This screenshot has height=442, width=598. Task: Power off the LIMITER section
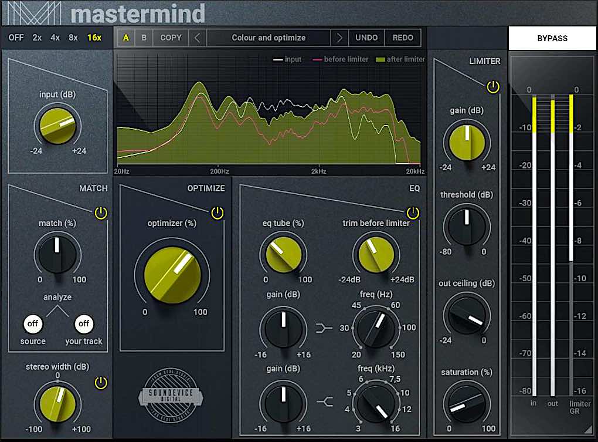(493, 86)
